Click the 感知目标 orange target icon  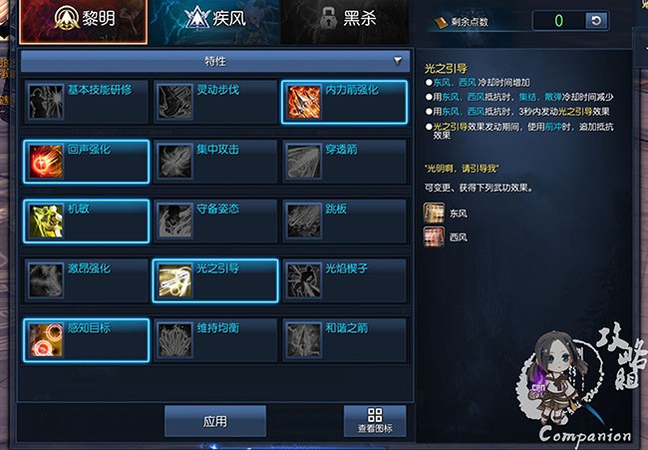coord(46,340)
